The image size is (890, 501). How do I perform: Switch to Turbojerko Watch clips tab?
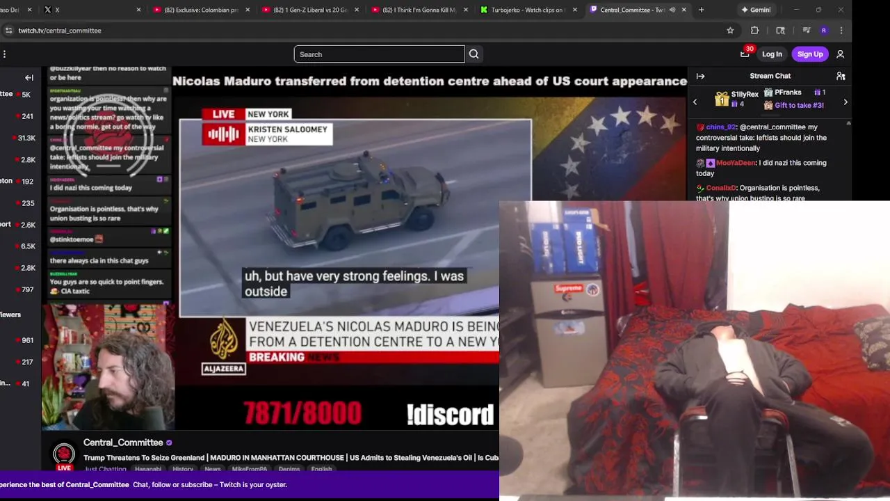tap(528, 10)
